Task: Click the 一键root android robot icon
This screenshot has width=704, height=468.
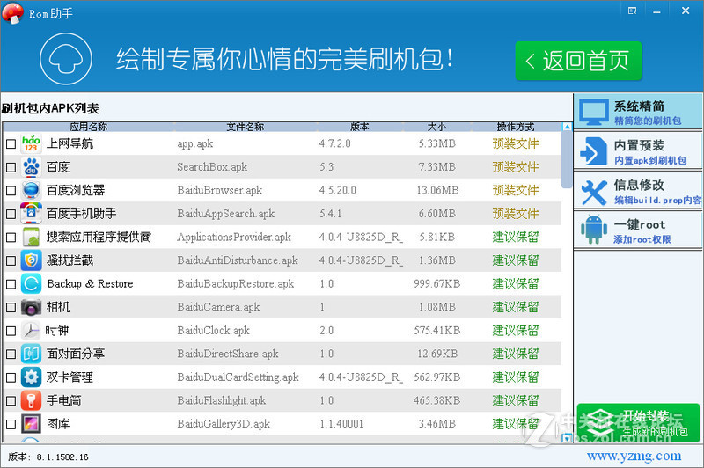Action: [593, 230]
